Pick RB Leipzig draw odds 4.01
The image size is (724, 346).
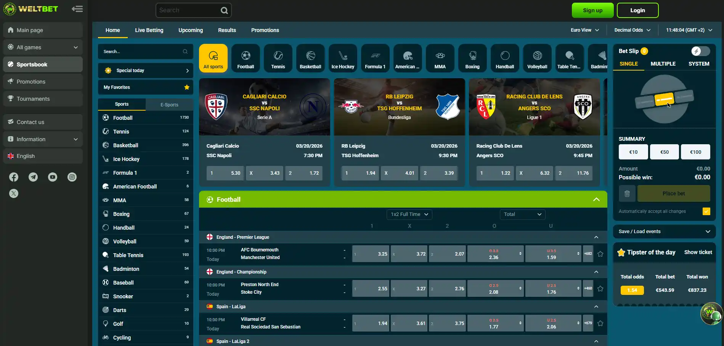tap(400, 173)
